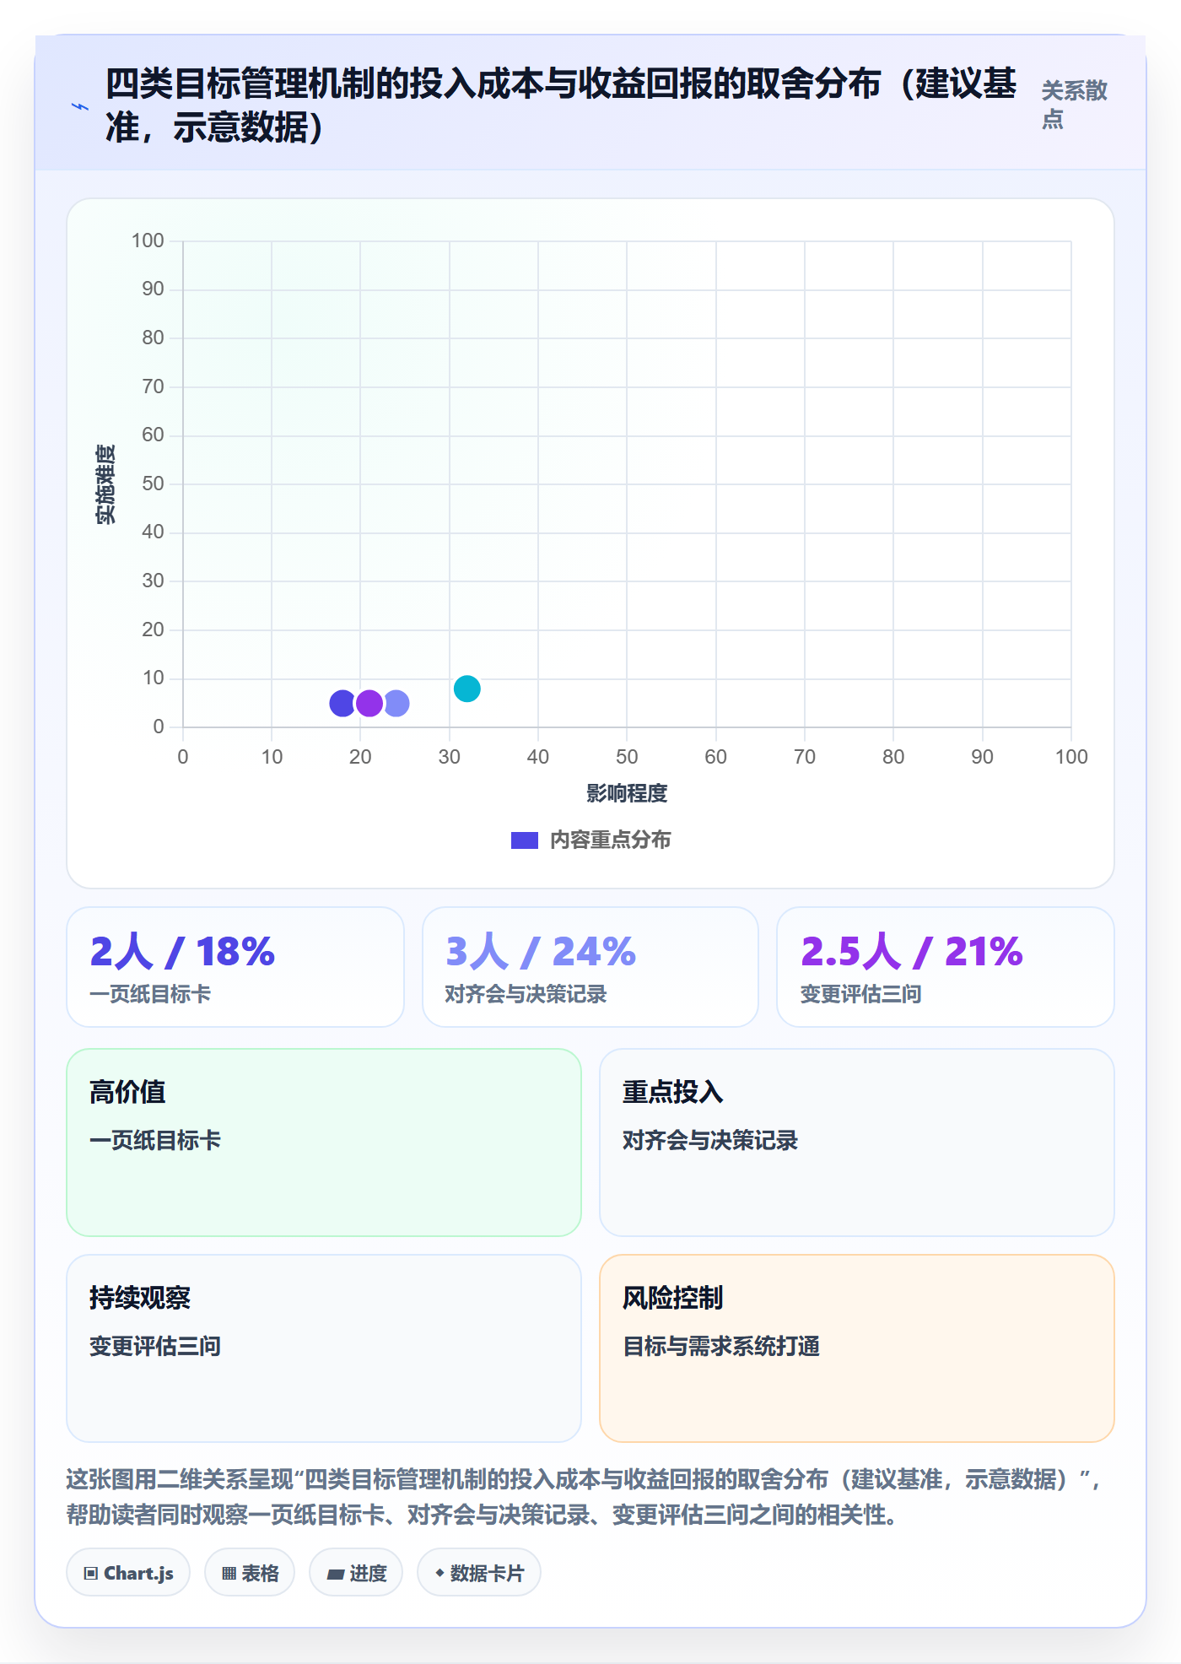Click the light periwinkle scatter point
This screenshot has height=1664, width=1181.
pyautogui.click(x=396, y=703)
